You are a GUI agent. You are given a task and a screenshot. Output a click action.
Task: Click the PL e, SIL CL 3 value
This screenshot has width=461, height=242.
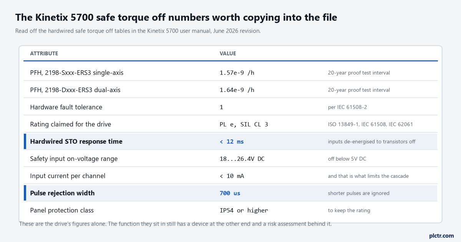tap(244, 124)
